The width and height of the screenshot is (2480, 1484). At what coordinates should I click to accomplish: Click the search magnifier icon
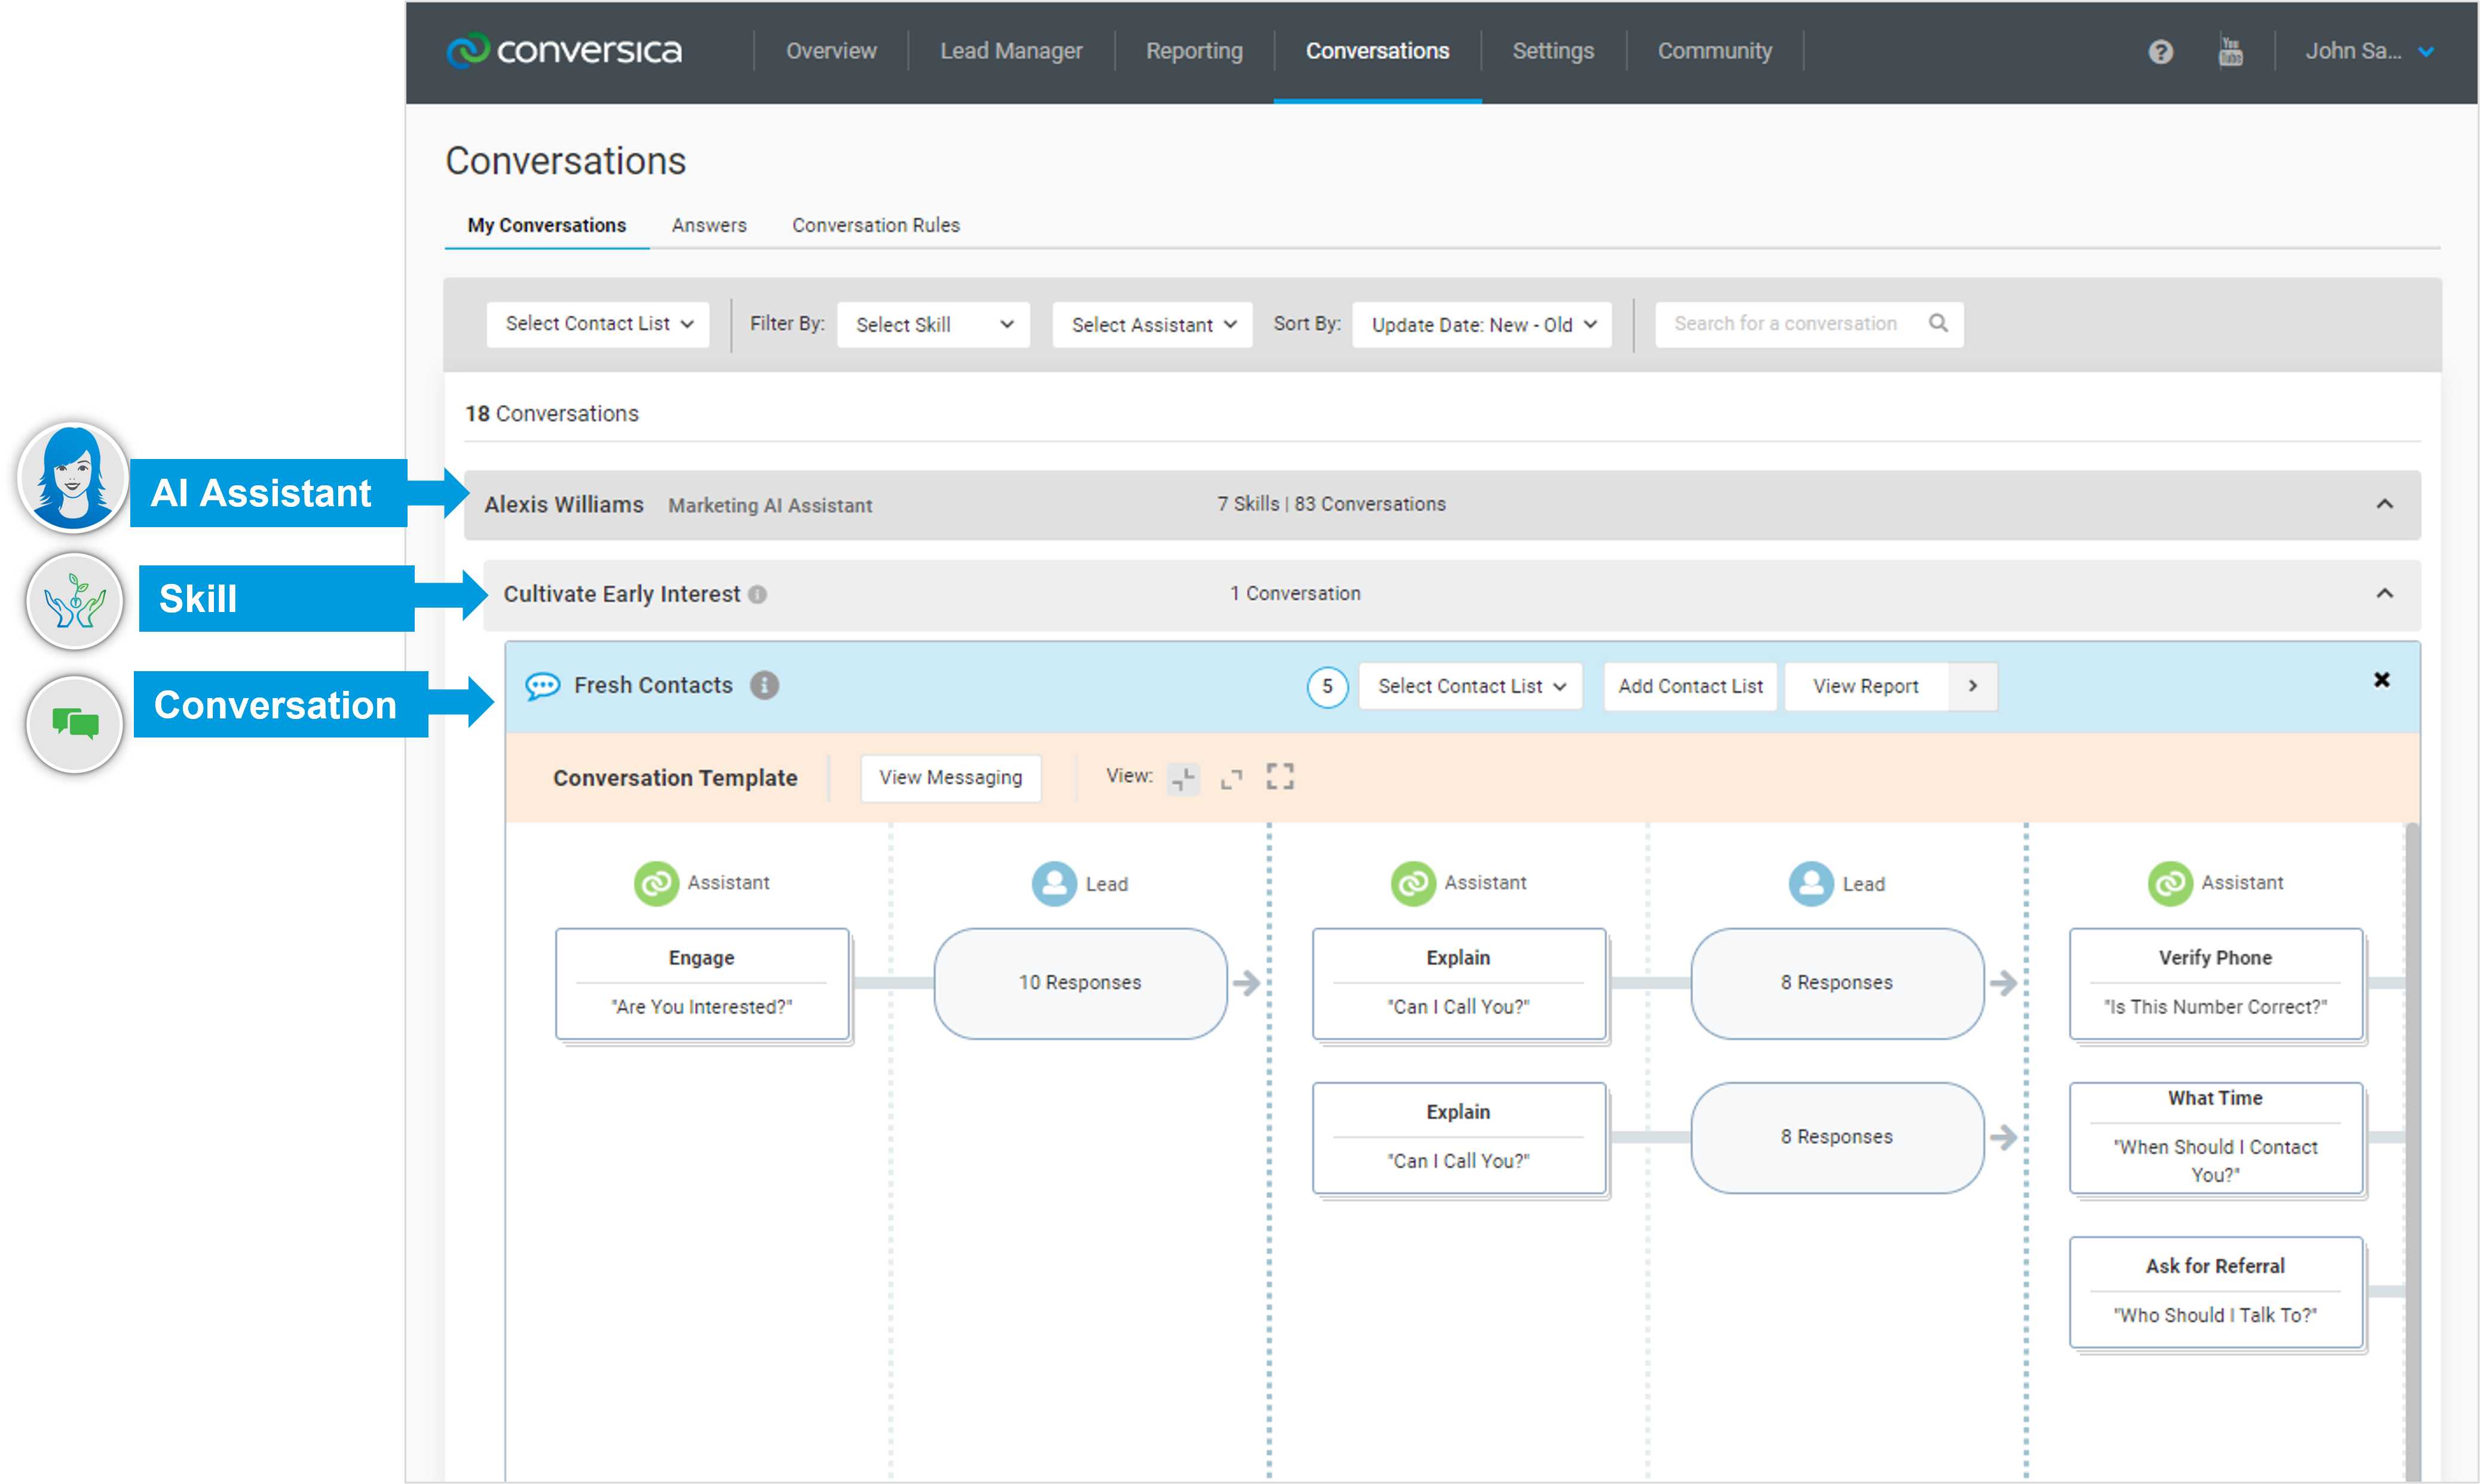pos(1938,323)
